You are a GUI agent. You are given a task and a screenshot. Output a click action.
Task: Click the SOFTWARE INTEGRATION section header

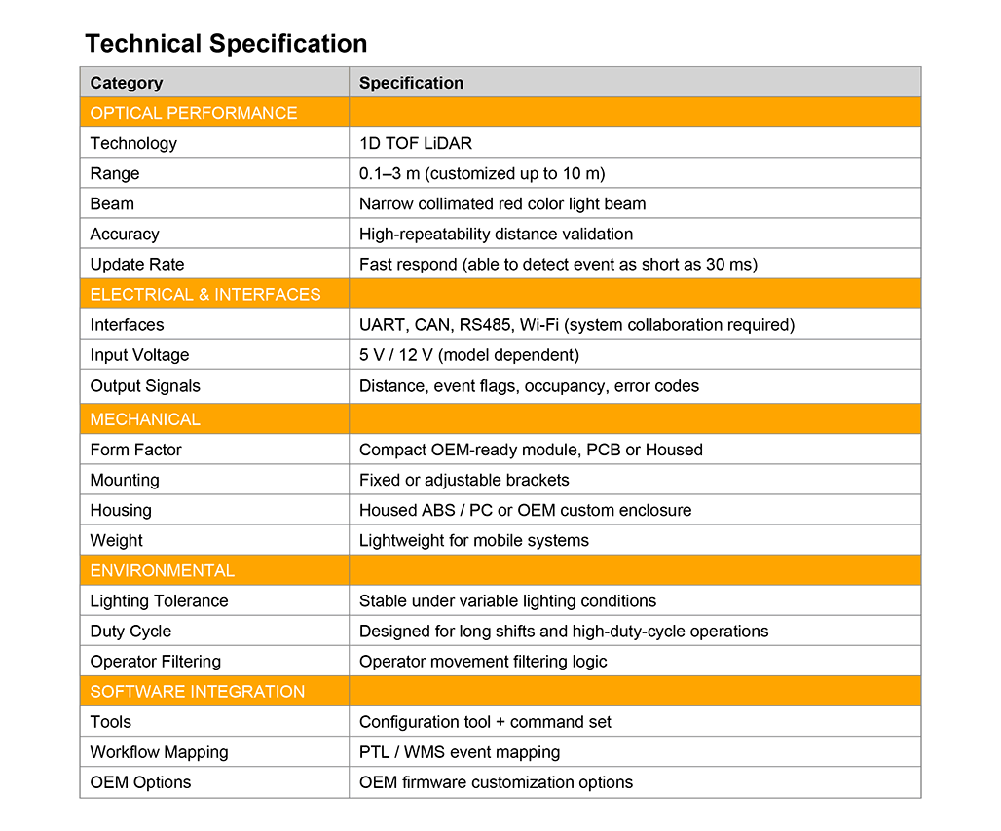click(x=198, y=692)
